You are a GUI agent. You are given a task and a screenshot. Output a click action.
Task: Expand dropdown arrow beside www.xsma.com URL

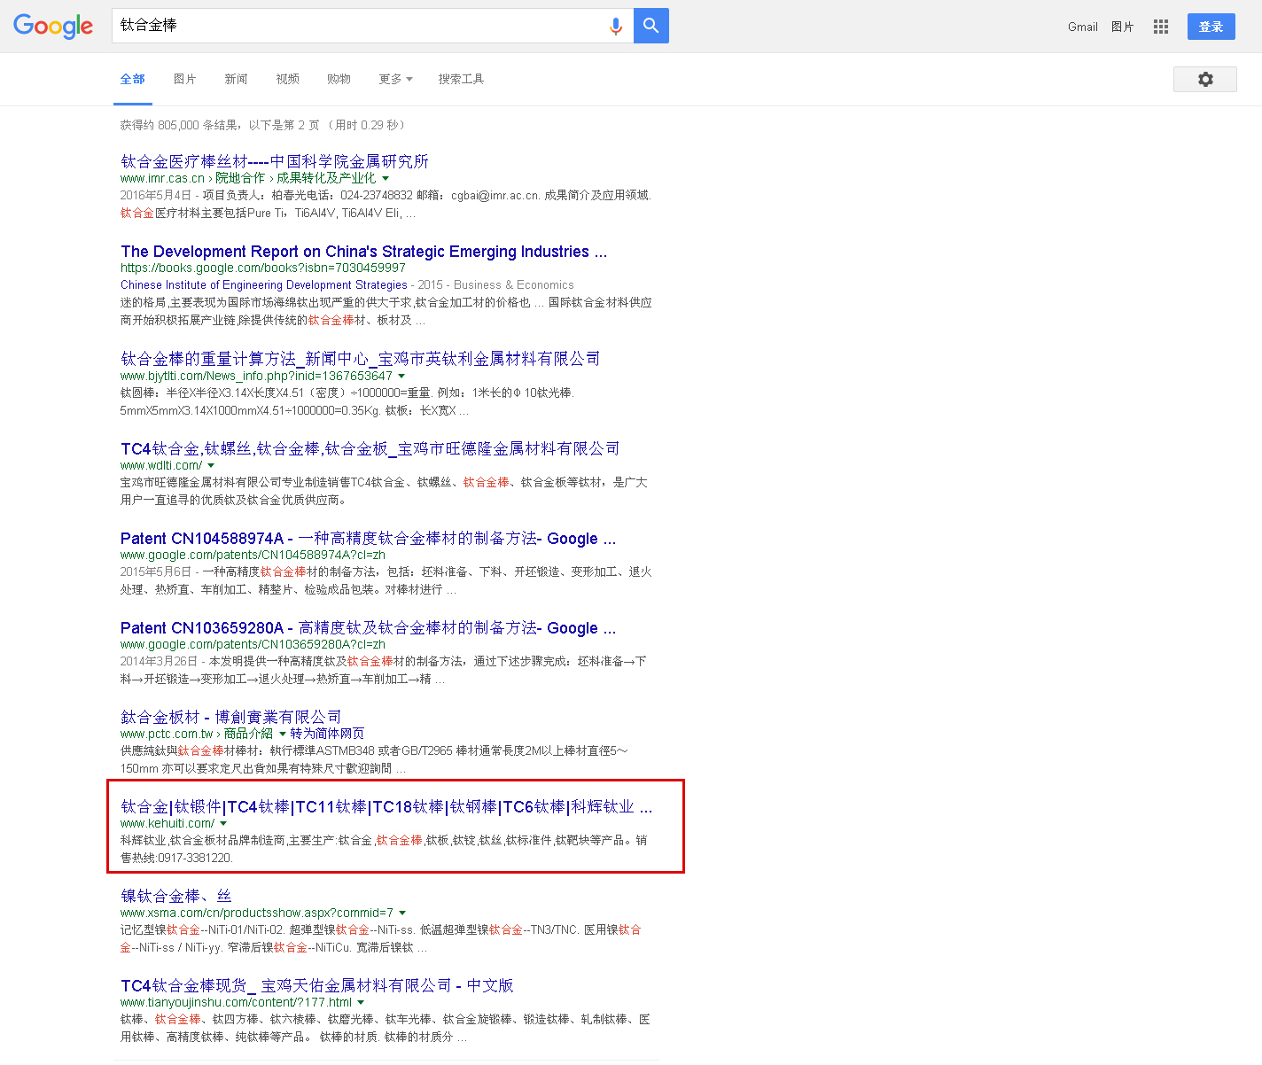point(402,913)
